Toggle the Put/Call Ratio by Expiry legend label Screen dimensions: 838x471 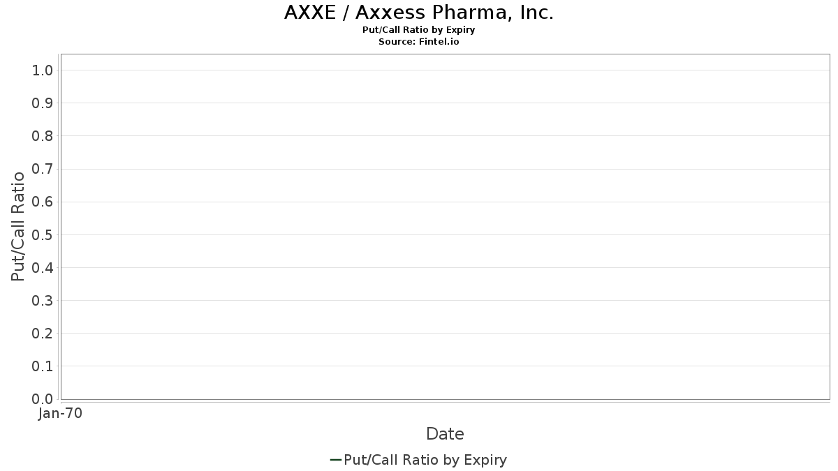425,460
